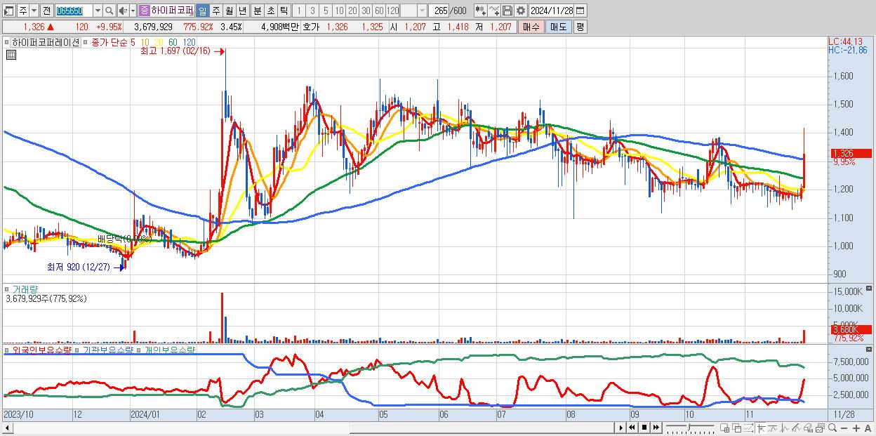Select the 분 (minute) period toggle
This screenshot has height=436, width=876.
pos(258,11)
